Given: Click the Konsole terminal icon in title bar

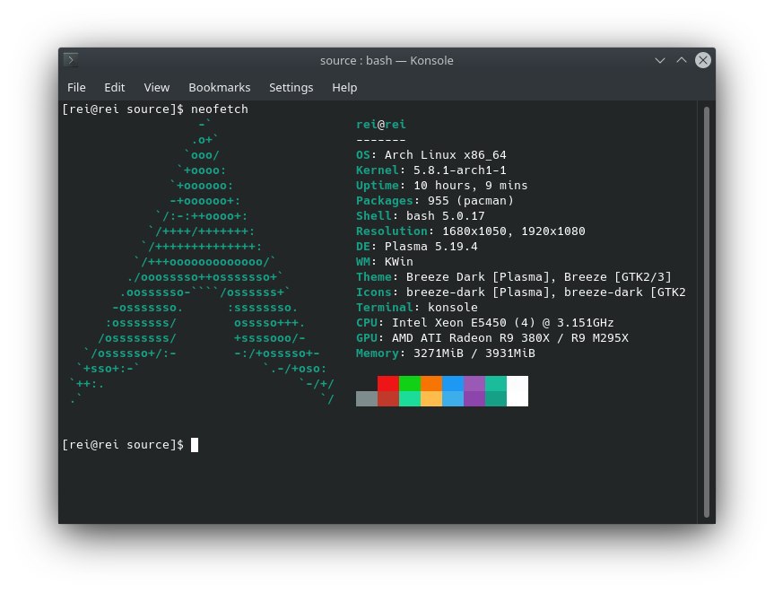Looking at the screenshot, I should (x=71, y=60).
